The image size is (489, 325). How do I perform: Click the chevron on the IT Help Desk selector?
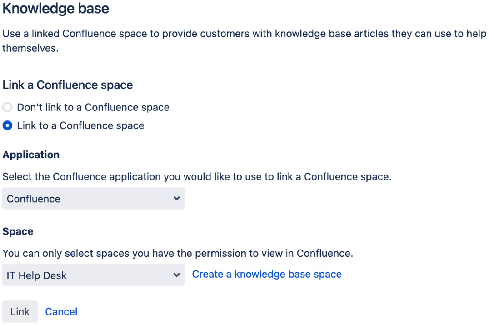pyautogui.click(x=177, y=275)
